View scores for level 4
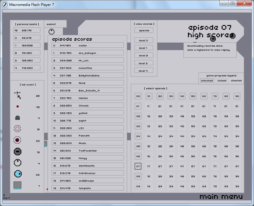Screen dimensions: 254x206 click(x=143, y=71)
